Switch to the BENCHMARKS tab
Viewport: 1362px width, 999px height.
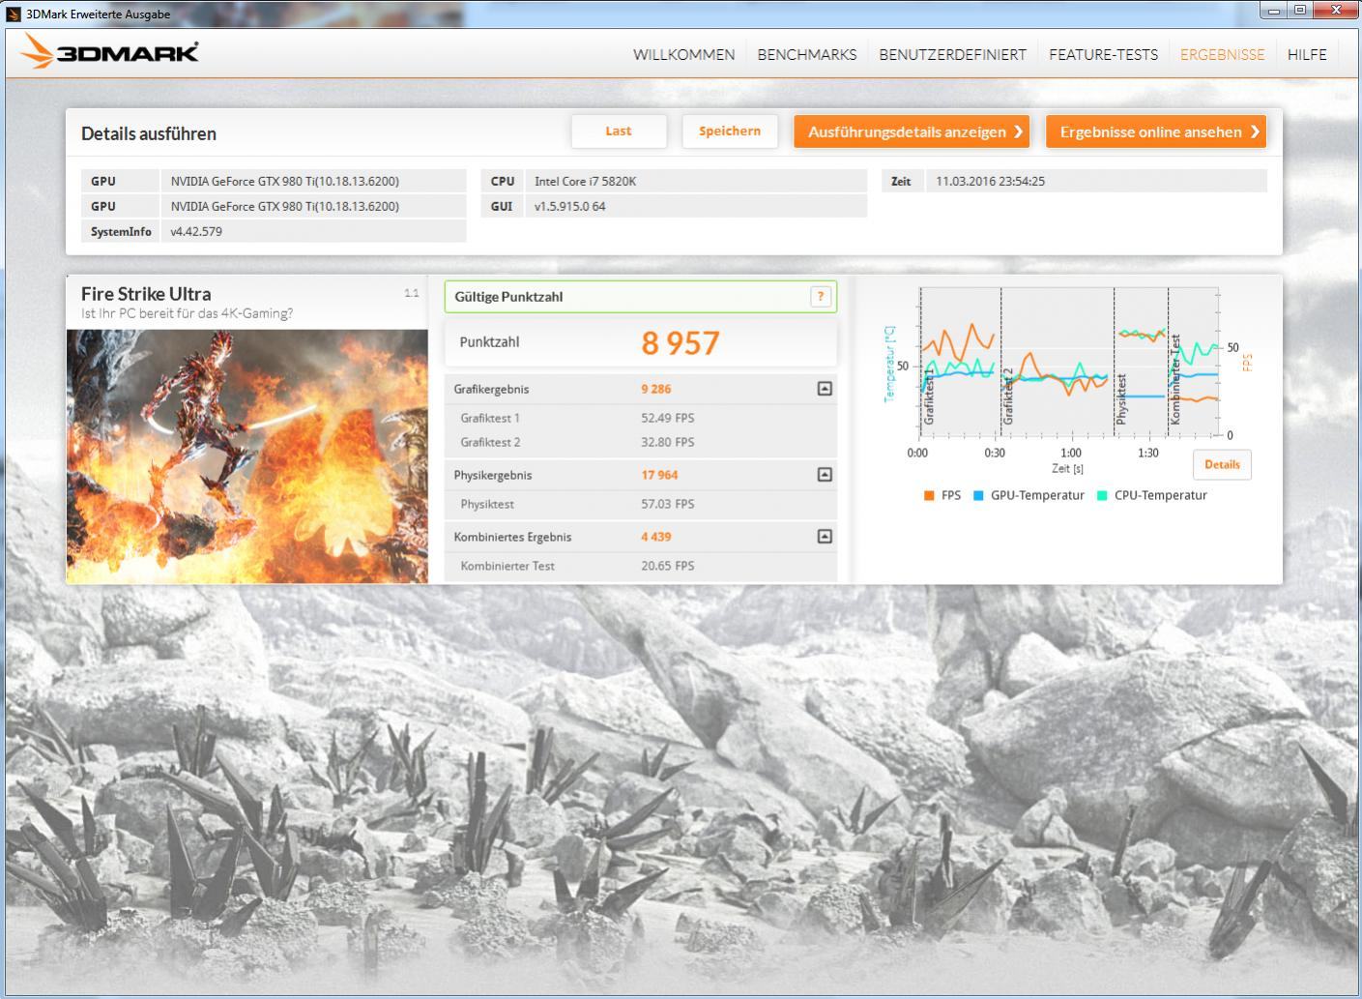click(806, 54)
